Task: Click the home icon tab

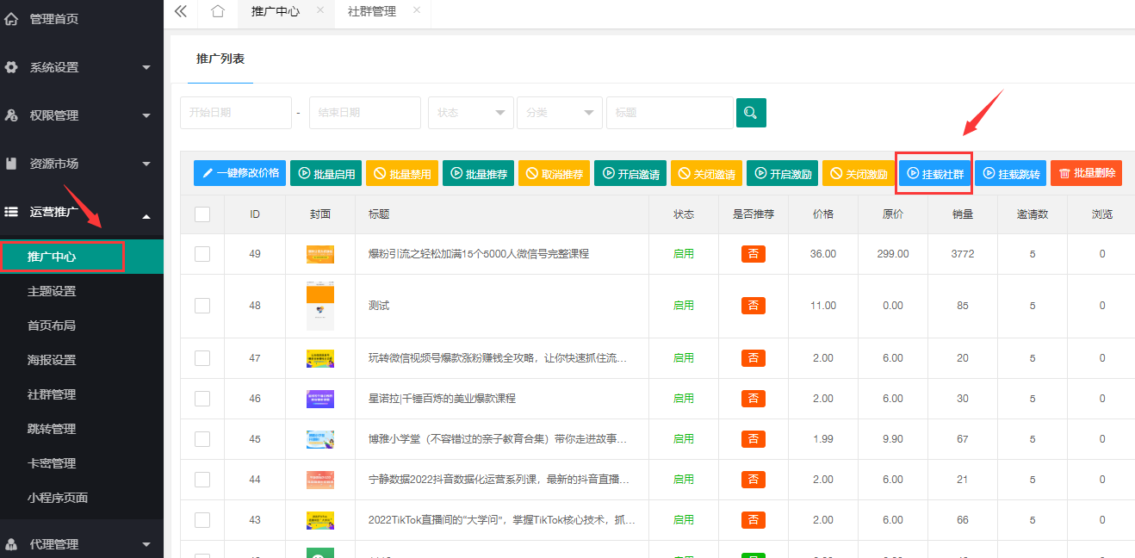Action: [x=218, y=11]
